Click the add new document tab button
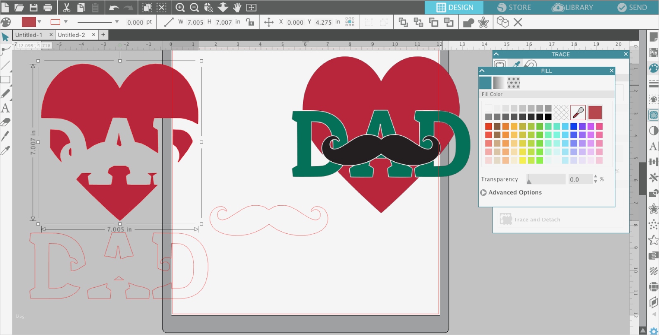 (103, 35)
